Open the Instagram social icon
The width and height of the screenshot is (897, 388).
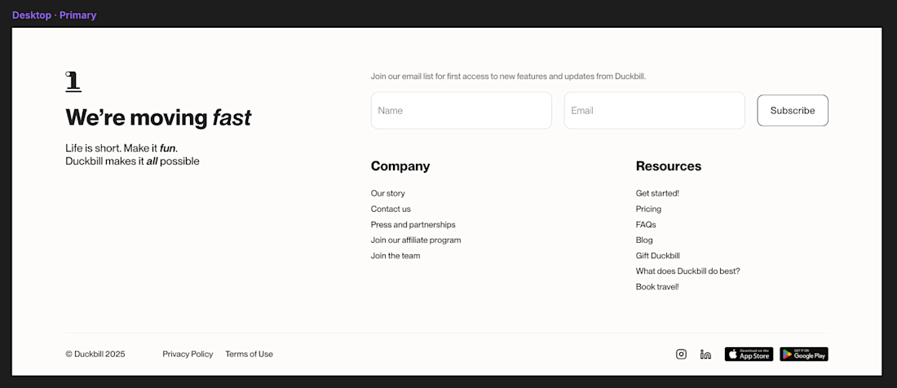coord(681,354)
